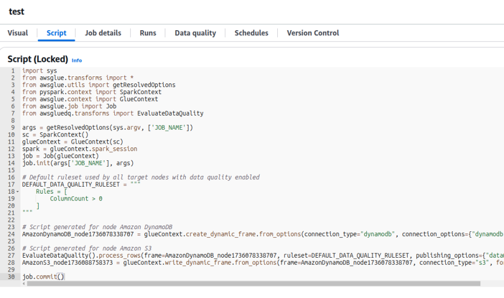Open the Job details tab

pos(103,33)
